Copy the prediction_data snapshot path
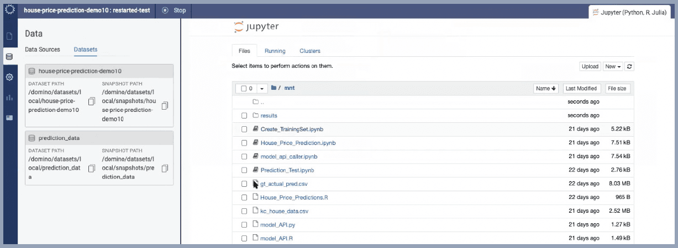 pos(165,168)
